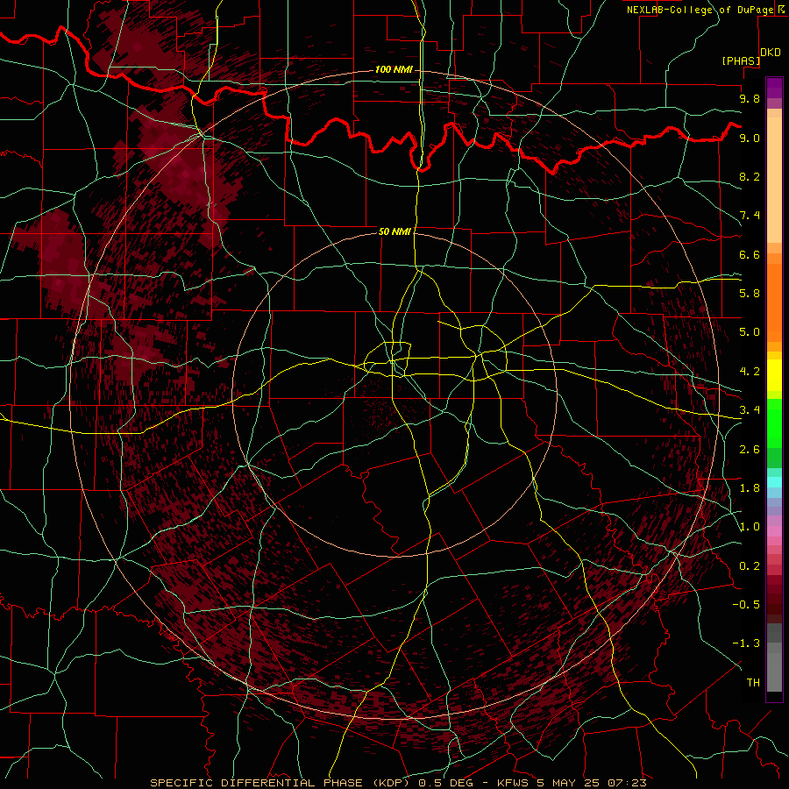
Task: Click the 5.8 value on the scale
Action: (x=750, y=294)
